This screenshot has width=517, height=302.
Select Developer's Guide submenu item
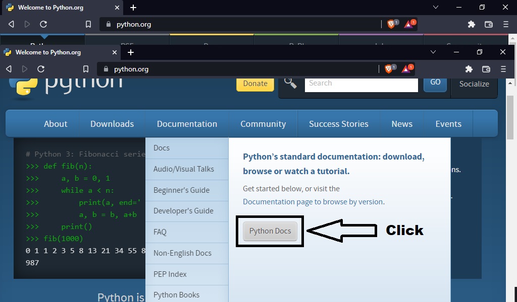(x=187, y=211)
